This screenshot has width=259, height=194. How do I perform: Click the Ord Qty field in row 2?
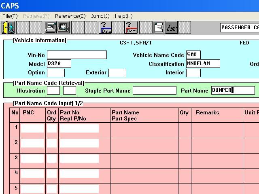point(52,143)
